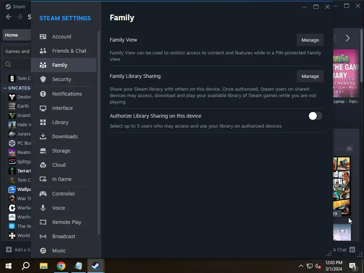The width and height of the screenshot is (364, 273).
Task: Select Terraria in the game list
Action: [20, 171]
